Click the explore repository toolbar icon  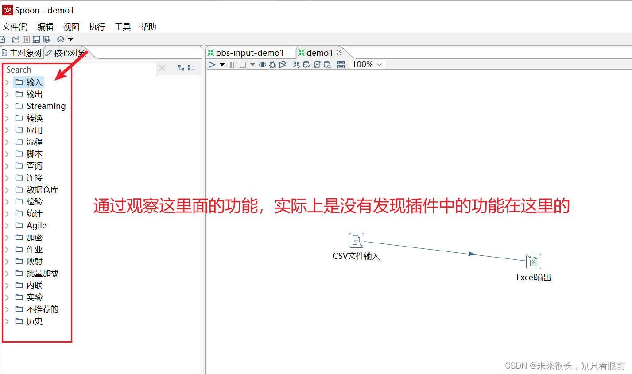click(26, 39)
